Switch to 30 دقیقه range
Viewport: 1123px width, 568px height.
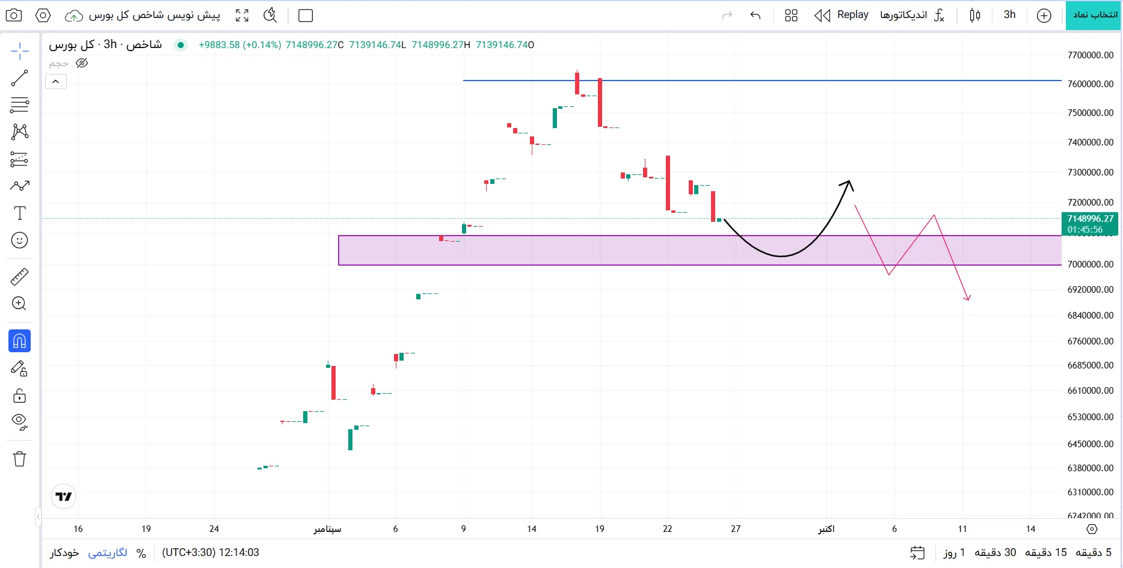tap(995, 552)
